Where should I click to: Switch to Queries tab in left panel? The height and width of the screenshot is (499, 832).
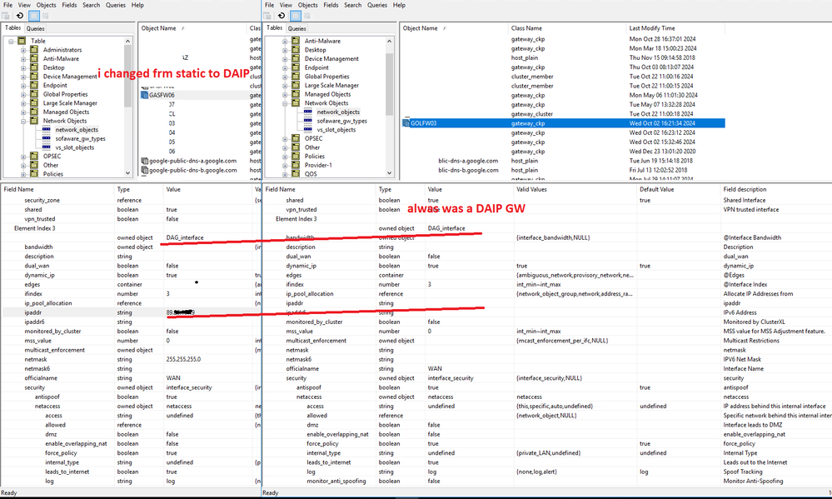pyautogui.click(x=36, y=28)
